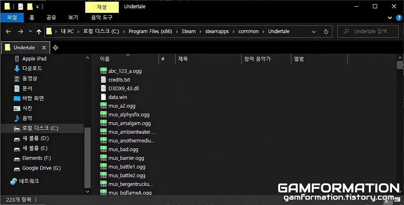Click the Undertale 검색 search box
The width and height of the screenshot is (404, 205).
click(x=368, y=31)
